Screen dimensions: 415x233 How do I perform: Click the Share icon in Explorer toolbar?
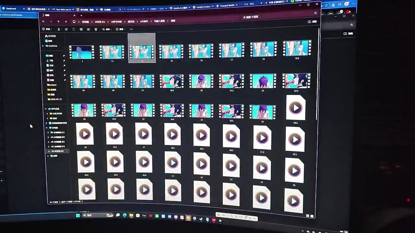(x=89, y=29)
